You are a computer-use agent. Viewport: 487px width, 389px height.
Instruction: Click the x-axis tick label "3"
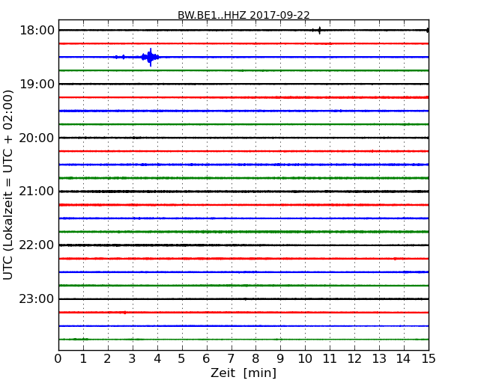133,358
